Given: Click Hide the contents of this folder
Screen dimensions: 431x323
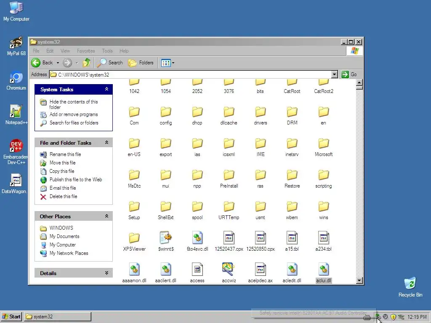Looking at the screenshot, I should [x=73, y=104].
